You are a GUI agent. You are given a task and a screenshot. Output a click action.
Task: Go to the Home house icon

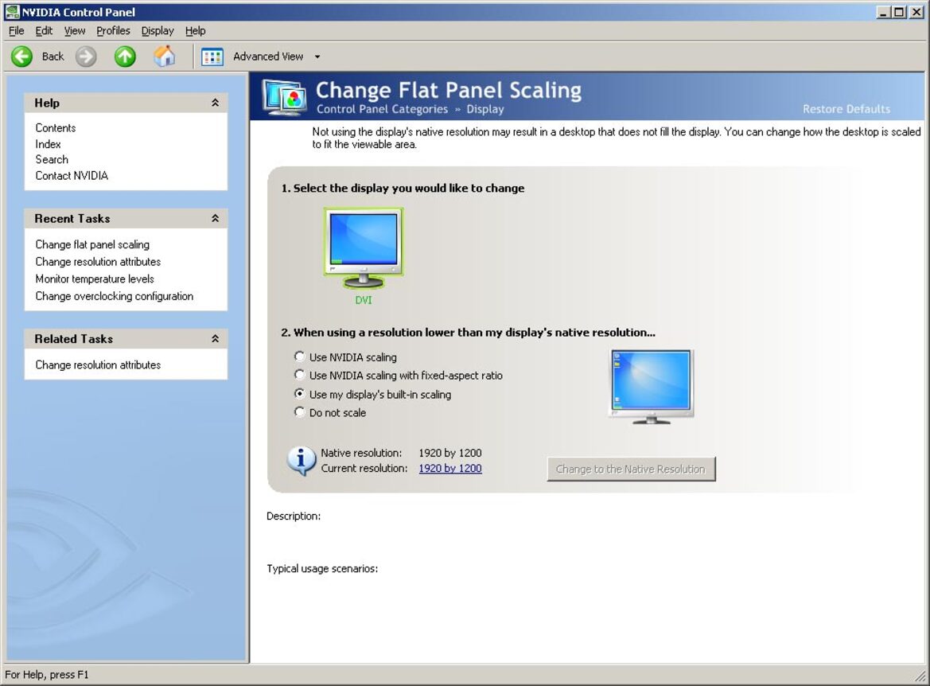pyautogui.click(x=165, y=57)
